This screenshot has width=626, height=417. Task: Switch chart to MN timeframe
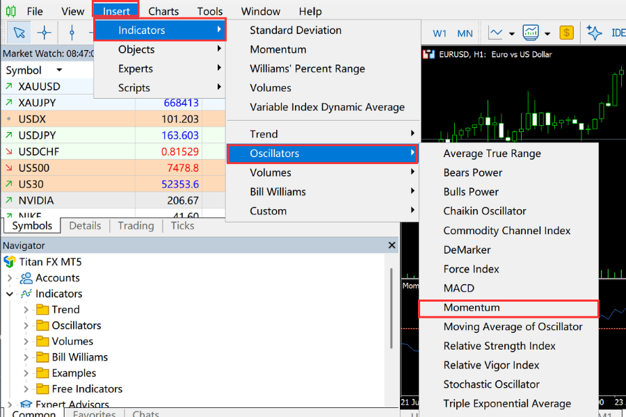click(465, 33)
